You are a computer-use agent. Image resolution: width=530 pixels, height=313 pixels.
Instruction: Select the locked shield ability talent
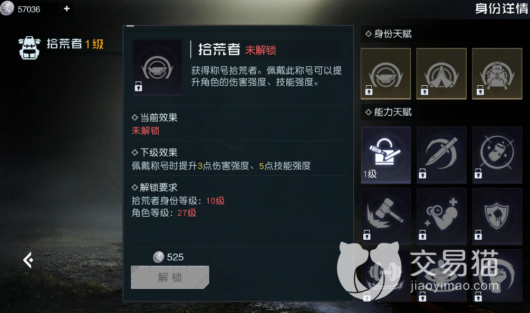tap(497, 216)
